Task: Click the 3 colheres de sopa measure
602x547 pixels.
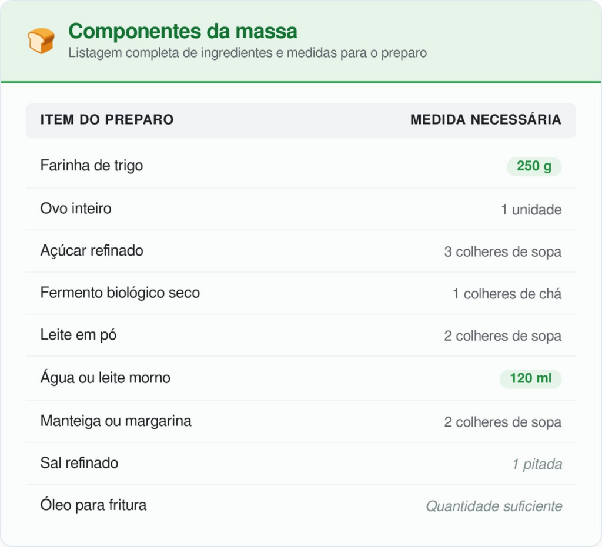Action: point(503,252)
